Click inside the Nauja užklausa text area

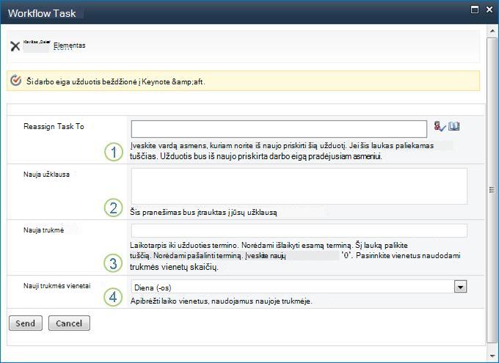click(299, 186)
